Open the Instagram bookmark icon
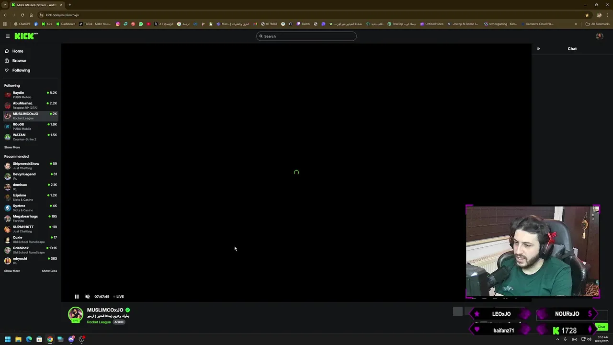Viewport: 613px width, 345px height. [118, 24]
